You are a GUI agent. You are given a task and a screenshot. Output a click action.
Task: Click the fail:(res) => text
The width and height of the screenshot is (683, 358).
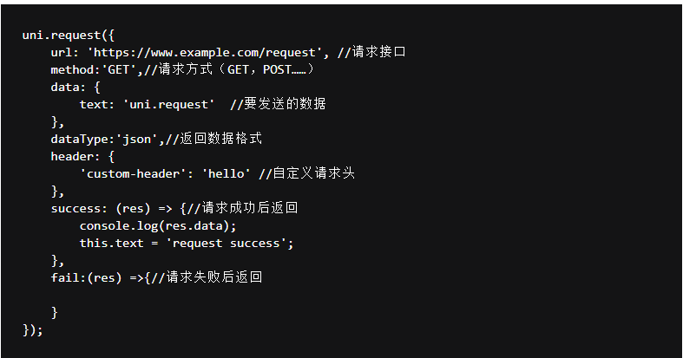click(x=97, y=278)
